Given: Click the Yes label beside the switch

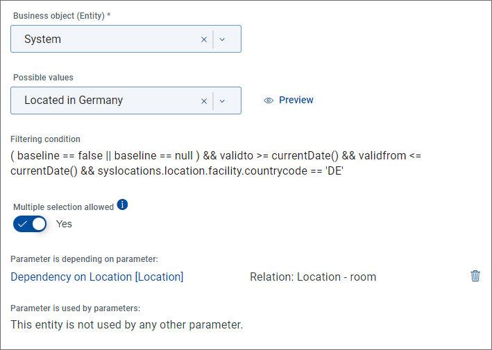Looking at the screenshot, I should 64,224.
